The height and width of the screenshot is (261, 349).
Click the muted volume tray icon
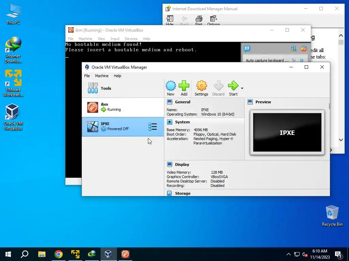click(305, 254)
